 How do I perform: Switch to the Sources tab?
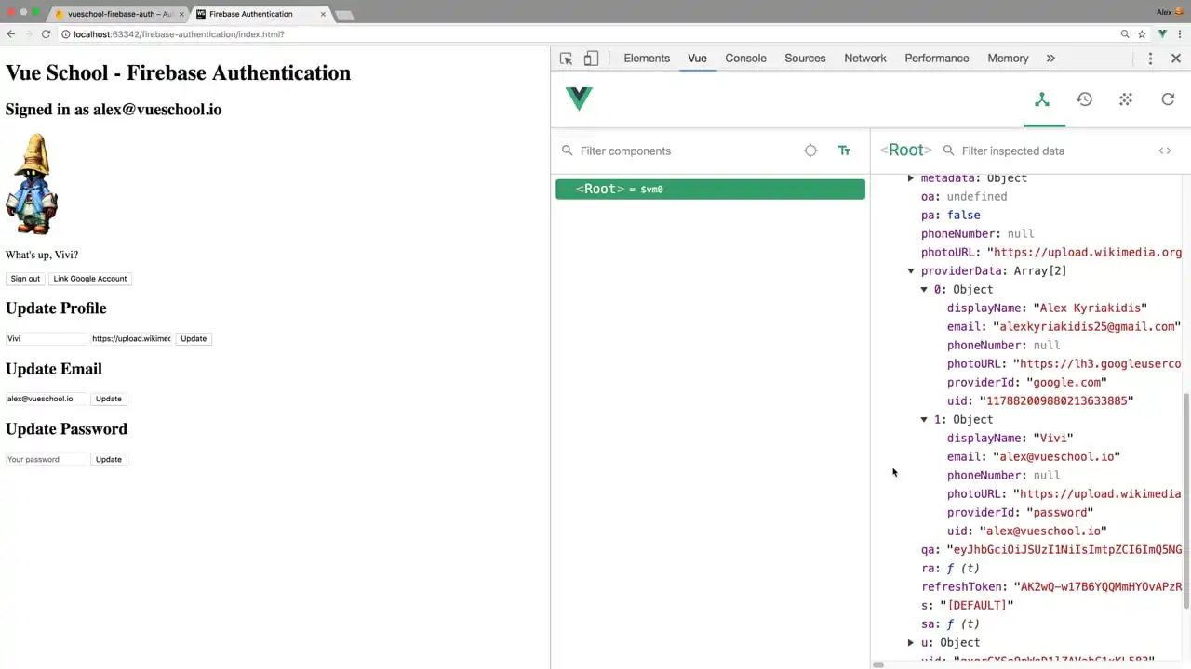pos(805,58)
